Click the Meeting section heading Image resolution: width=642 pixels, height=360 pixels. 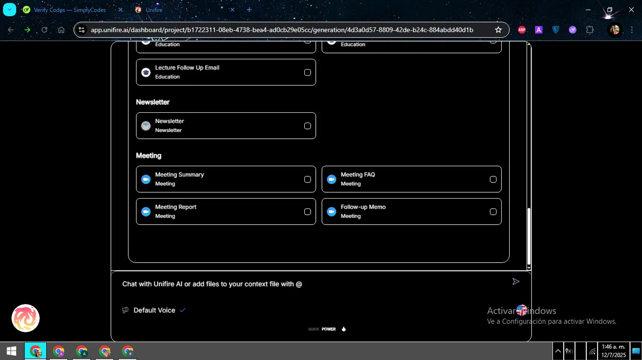[149, 155]
